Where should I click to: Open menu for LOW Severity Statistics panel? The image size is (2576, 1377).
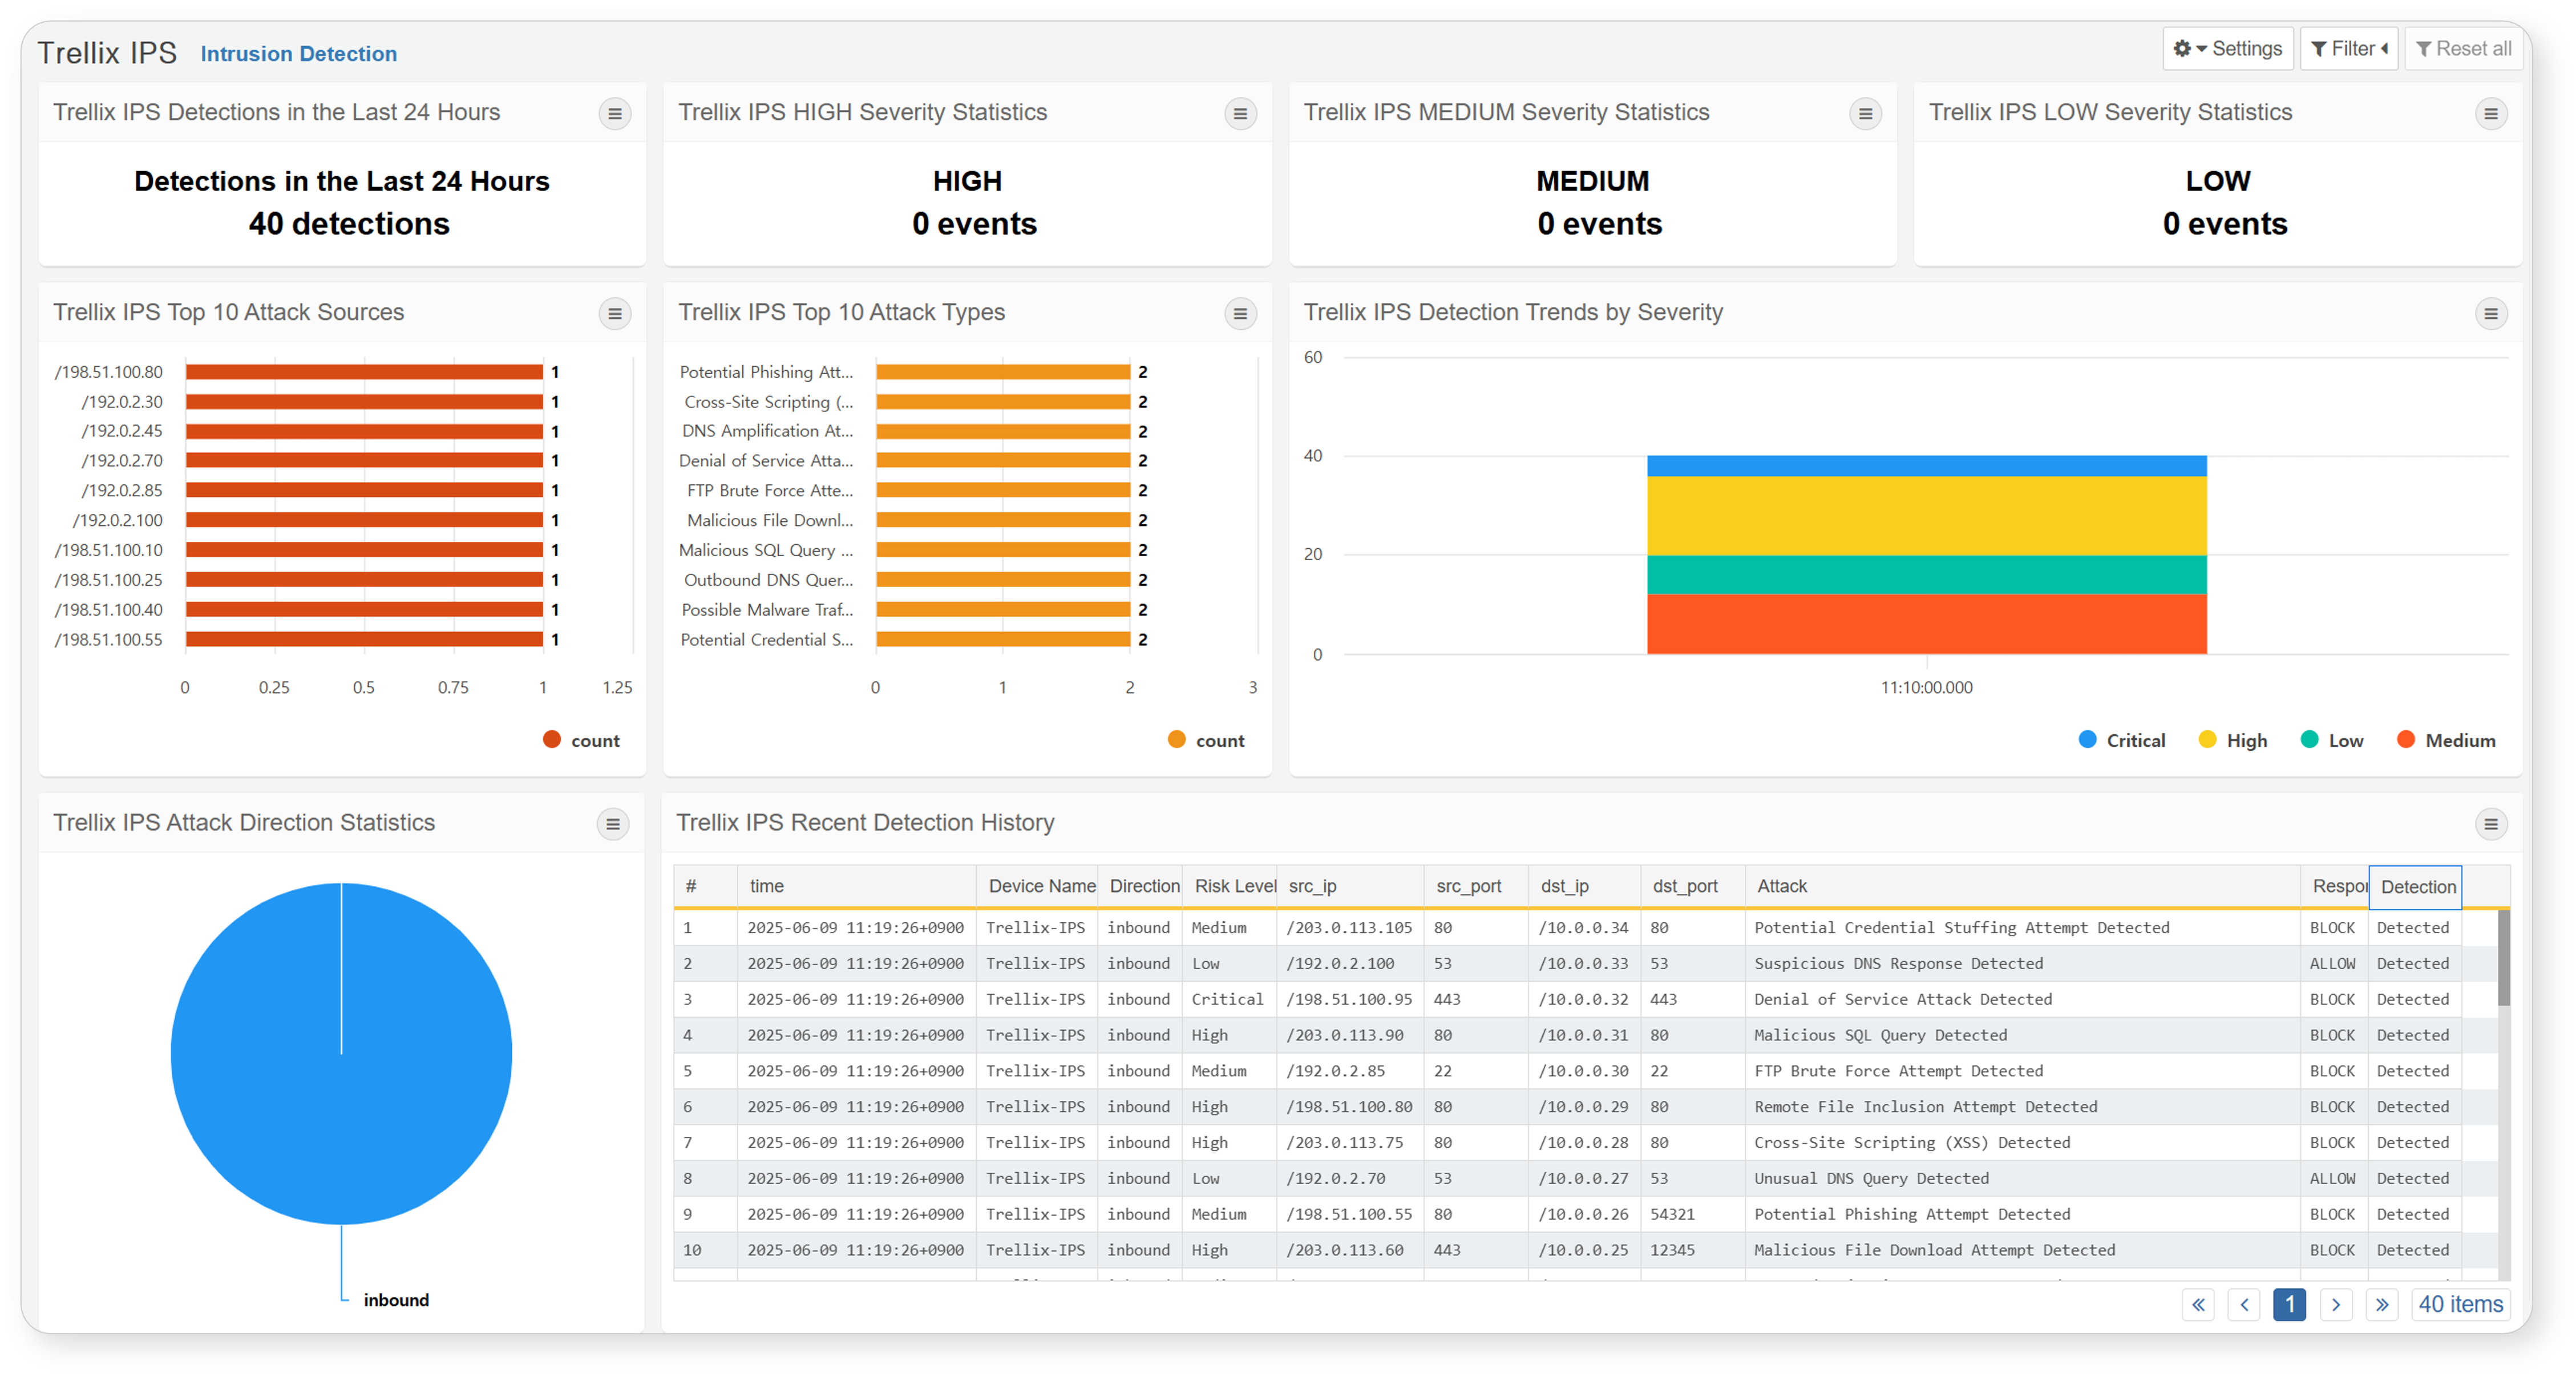tap(2491, 114)
